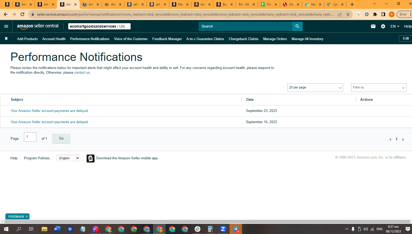The image size is (412, 234).
Task: Click the Error button in Chrome toolbar
Action: pyautogui.click(x=403, y=14)
